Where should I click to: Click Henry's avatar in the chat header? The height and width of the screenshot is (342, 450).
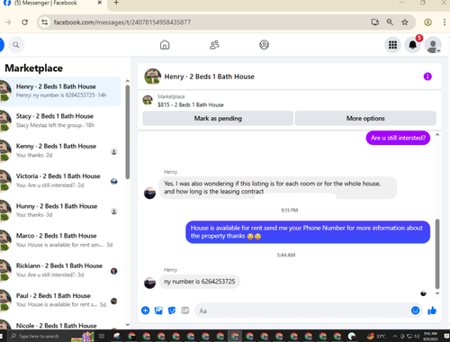pyautogui.click(x=153, y=76)
